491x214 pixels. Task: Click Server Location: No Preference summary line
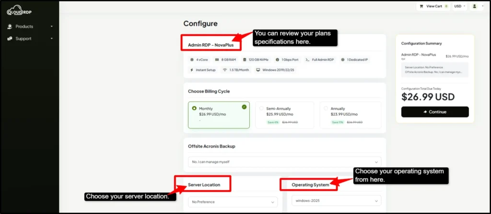pyautogui.click(x=424, y=67)
